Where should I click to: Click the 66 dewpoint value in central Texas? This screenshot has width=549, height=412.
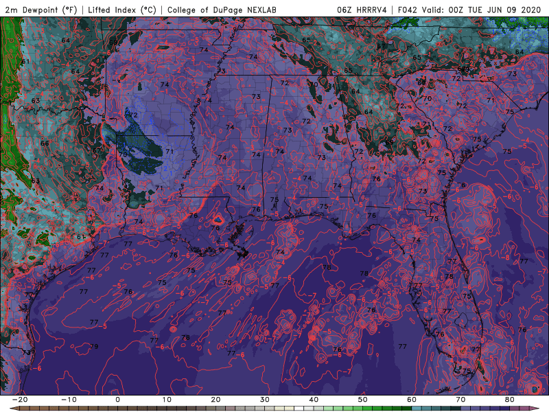(45, 144)
